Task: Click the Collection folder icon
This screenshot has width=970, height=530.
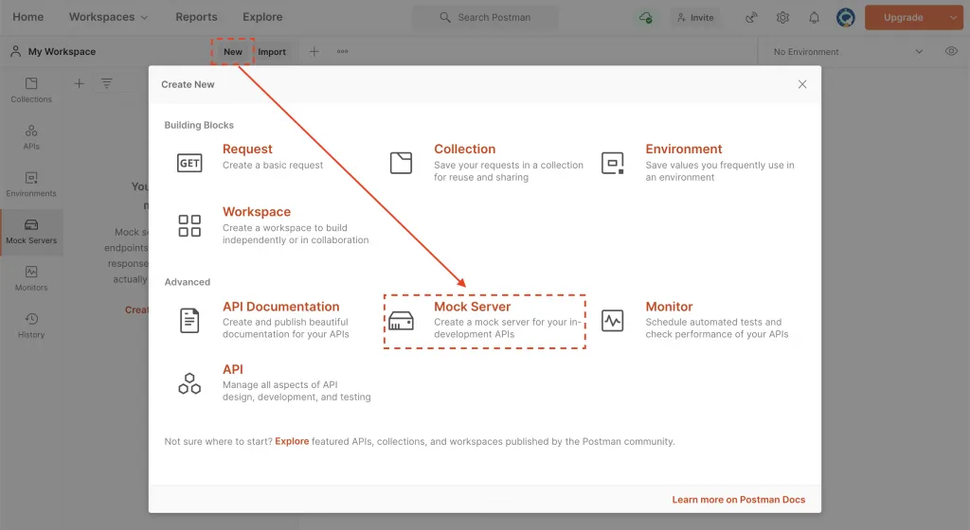Action: tap(401, 163)
